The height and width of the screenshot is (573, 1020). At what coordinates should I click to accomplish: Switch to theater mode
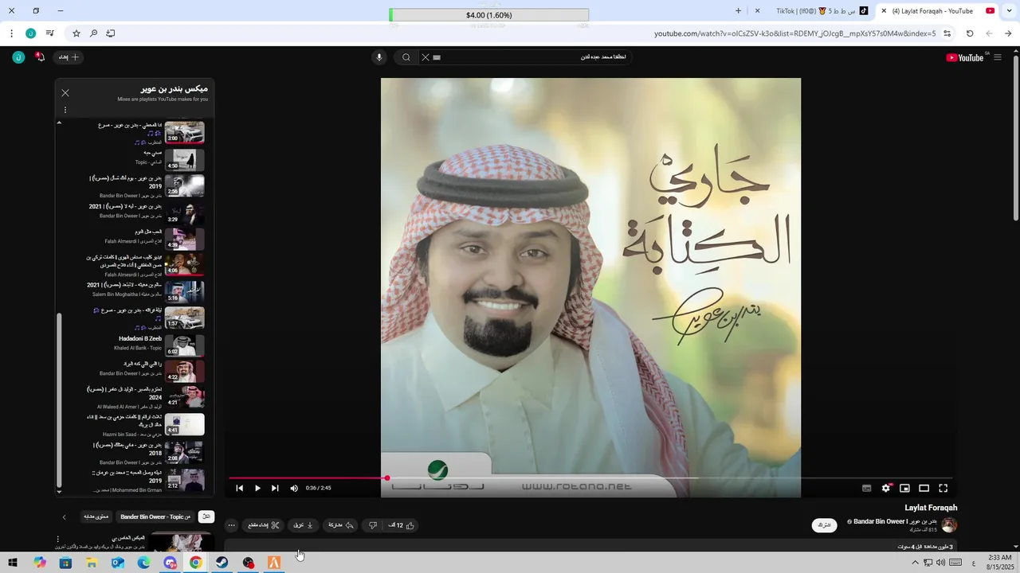924,488
